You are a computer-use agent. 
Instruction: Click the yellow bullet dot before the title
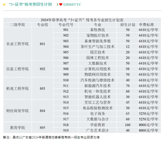[x=4, y=5]
